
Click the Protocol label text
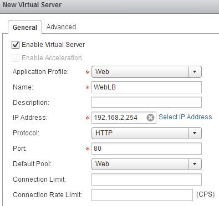[26, 133]
